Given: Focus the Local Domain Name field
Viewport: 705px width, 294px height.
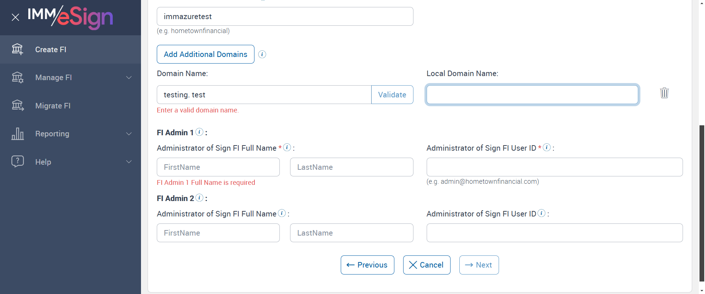Looking at the screenshot, I should point(532,95).
